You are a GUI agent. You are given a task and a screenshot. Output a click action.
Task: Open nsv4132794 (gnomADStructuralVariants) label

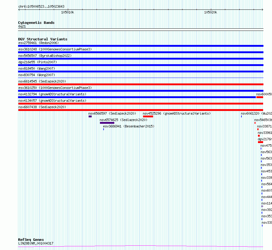tap(52, 94)
